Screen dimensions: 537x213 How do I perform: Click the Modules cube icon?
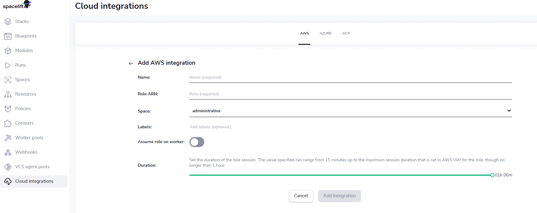(8, 51)
